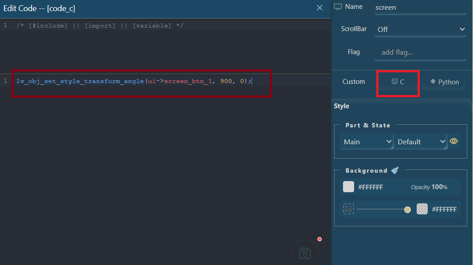Viewport: 473px width, 265px height.
Task: Click the background image placeholder icon
Action: tap(348, 209)
